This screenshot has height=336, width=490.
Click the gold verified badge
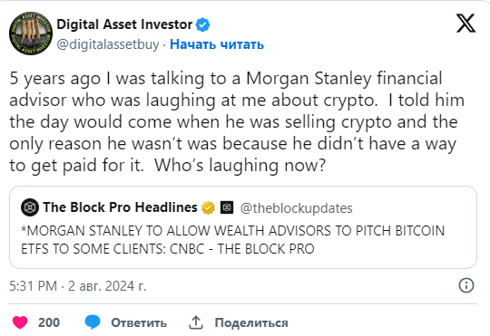pyautogui.click(x=208, y=207)
